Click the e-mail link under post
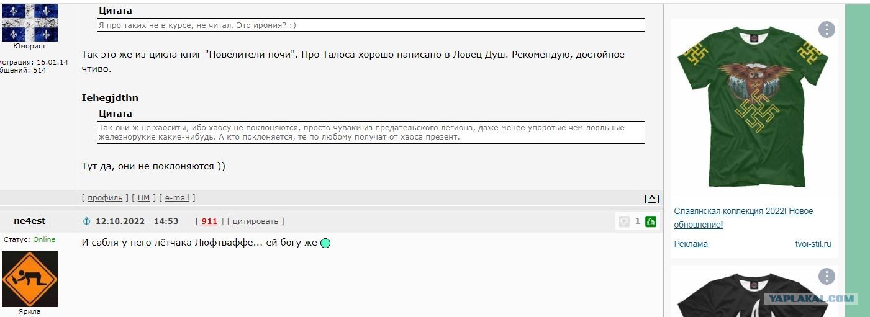 [x=177, y=198]
